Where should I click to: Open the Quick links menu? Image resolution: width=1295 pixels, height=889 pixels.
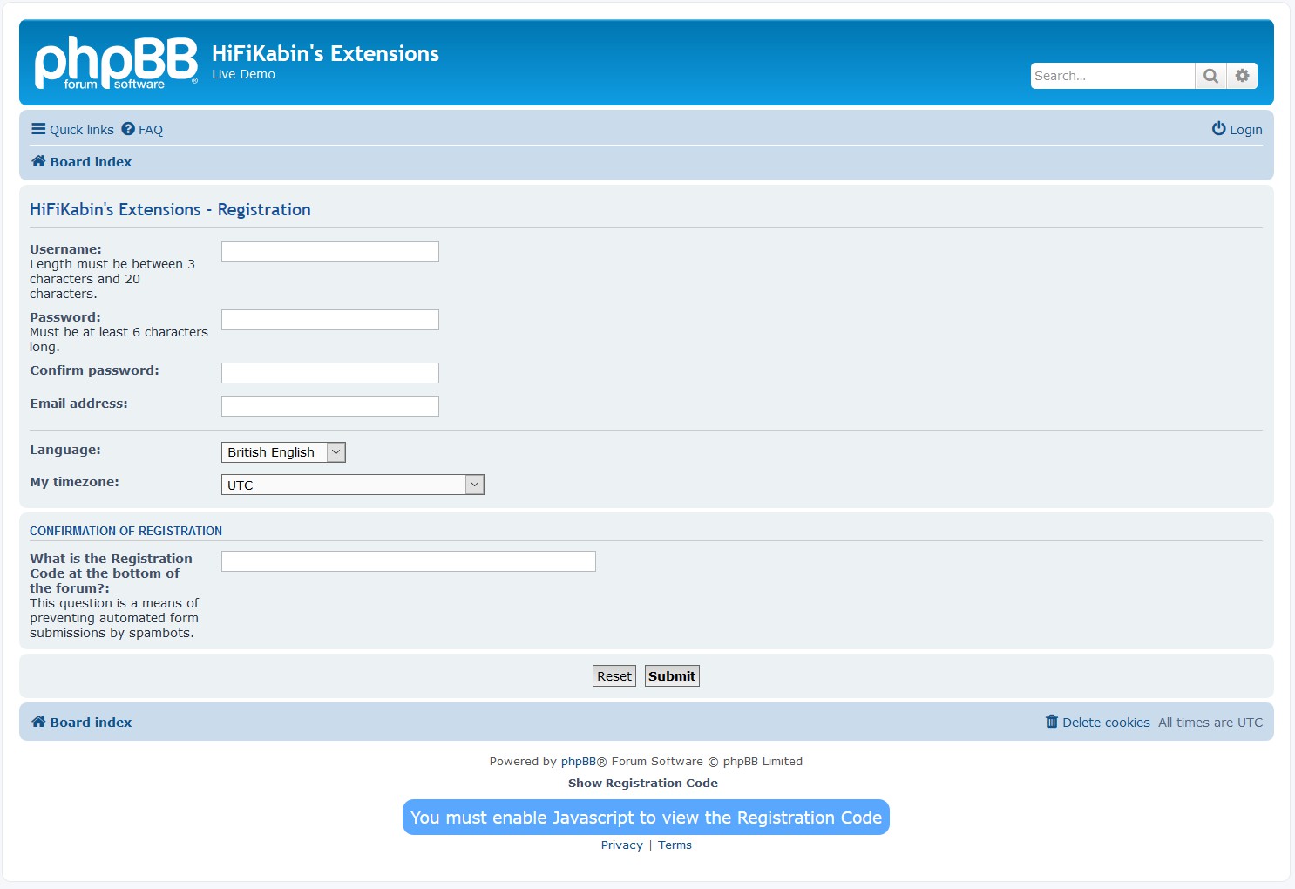click(72, 130)
